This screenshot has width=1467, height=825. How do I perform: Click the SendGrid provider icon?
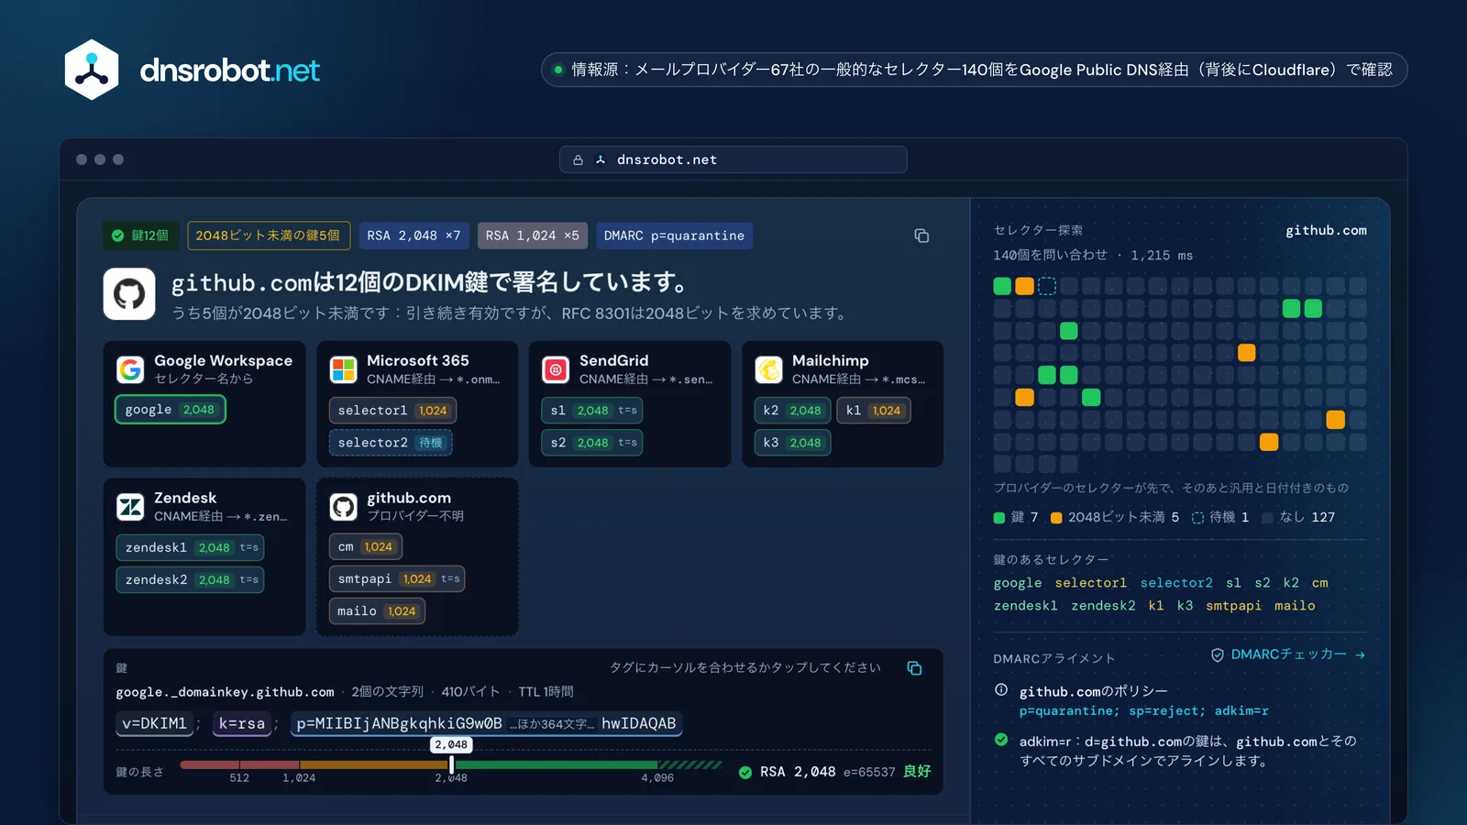[556, 369]
